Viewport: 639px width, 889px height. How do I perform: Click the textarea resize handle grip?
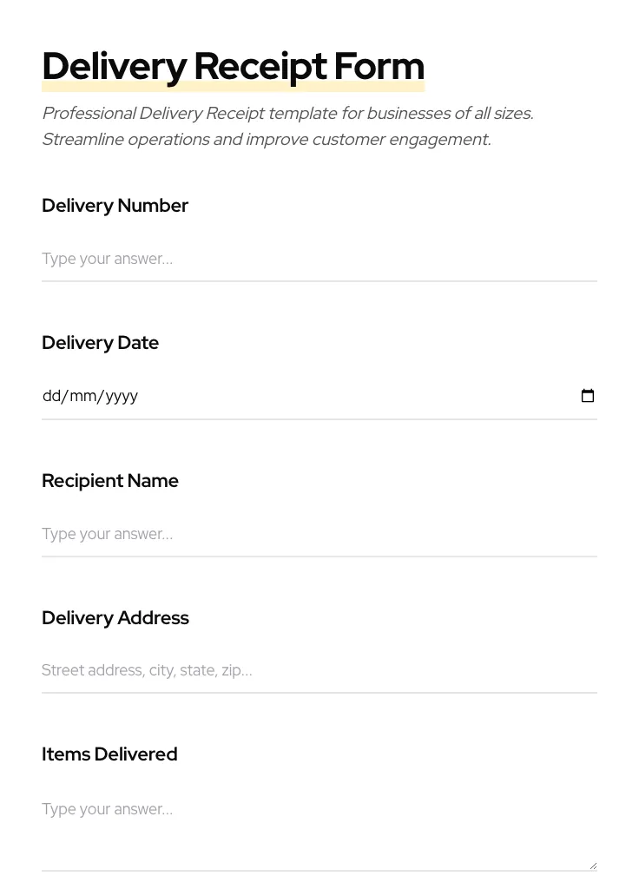[592, 866]
